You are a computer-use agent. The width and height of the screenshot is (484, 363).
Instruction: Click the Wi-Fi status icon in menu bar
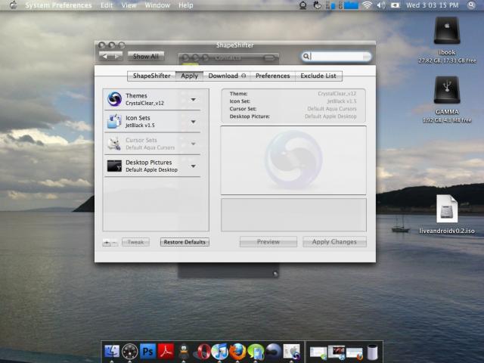pos(367,5)
